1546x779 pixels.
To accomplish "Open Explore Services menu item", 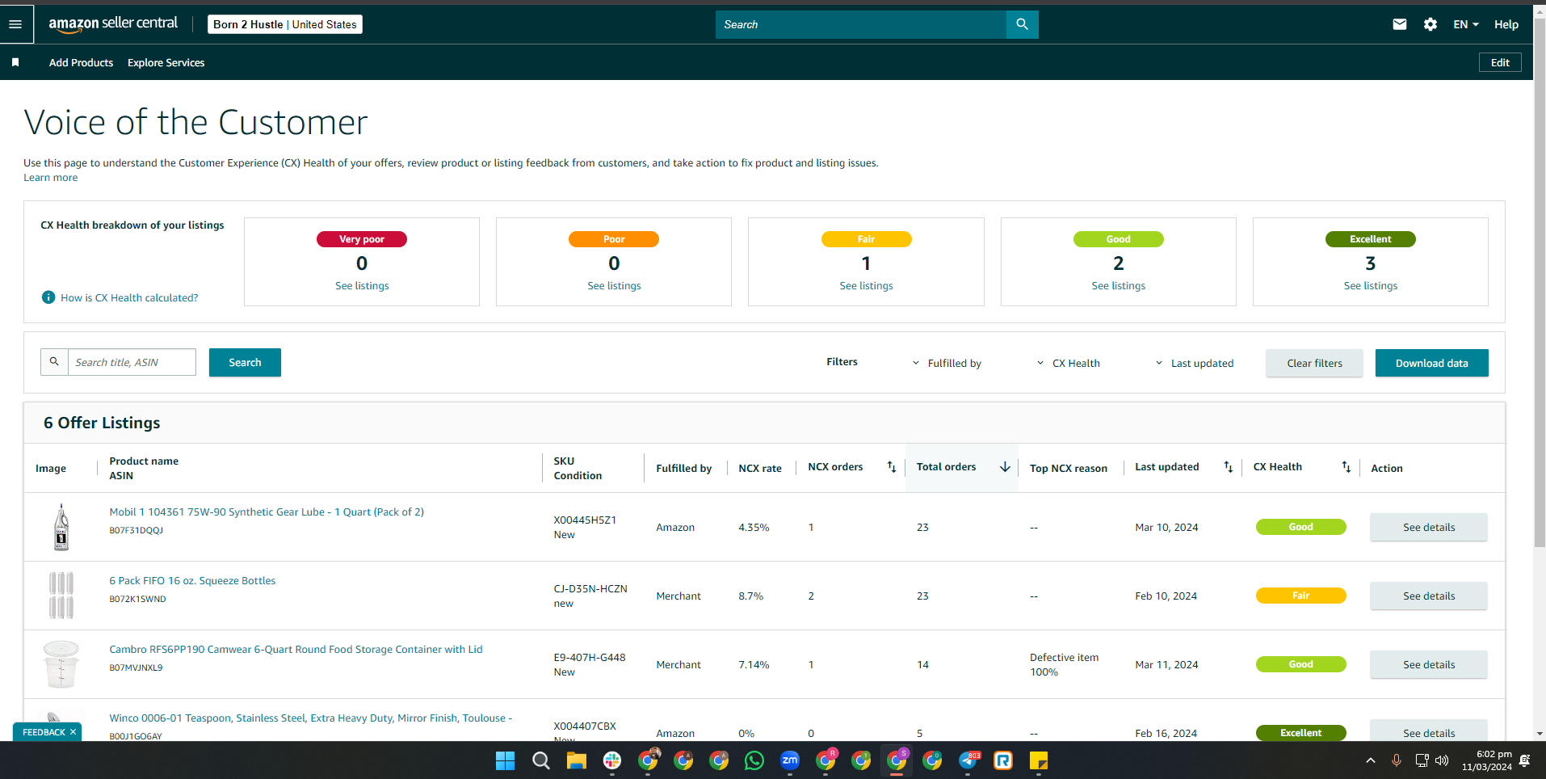I will pos(166,62).
